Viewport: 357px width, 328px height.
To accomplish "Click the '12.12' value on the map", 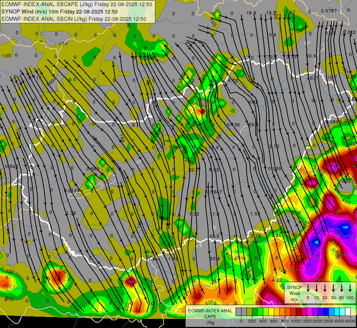I will (273, 147).
